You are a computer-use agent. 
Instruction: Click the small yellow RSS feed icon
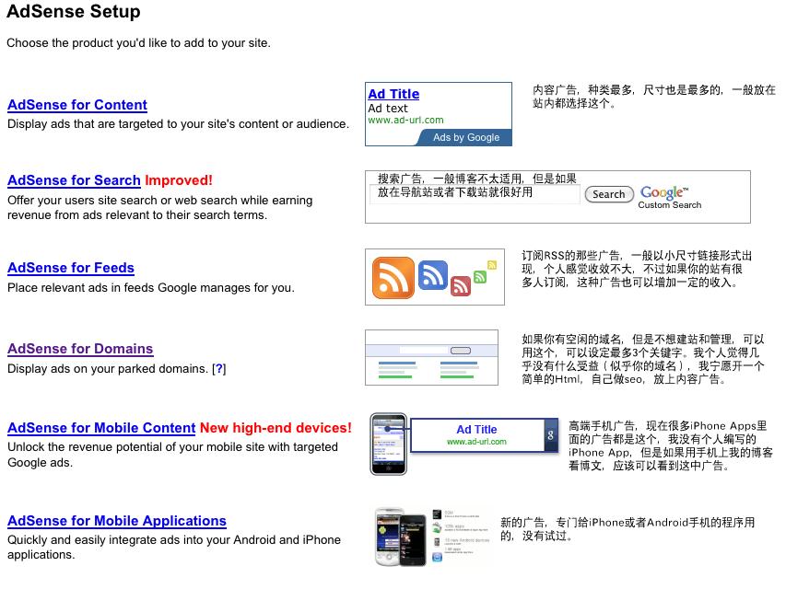pyautogui.click(x=492, y=265)
